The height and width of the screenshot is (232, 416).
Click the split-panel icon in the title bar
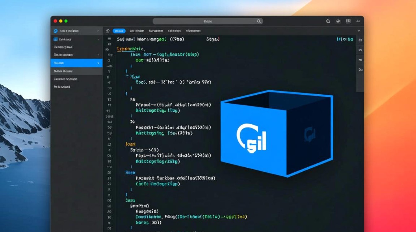click(x=348, y=21)
